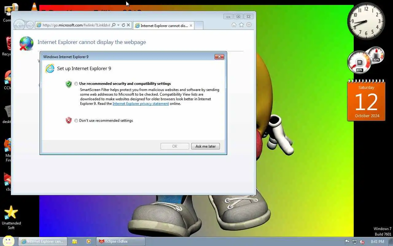Image resolution: width=393 pixels, height=246 pixels.
Task: Open the VLC cone desktop icon
Action: click(x=34, y=7)
